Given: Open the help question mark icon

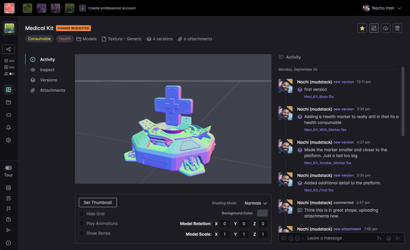Looking at the screenshot, I should point(9,219).
